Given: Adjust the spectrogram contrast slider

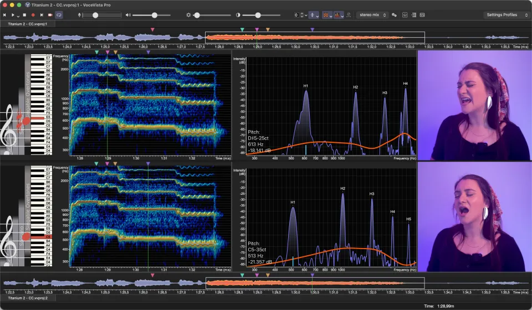Looking at the screenshot, I should pos(261,15).
